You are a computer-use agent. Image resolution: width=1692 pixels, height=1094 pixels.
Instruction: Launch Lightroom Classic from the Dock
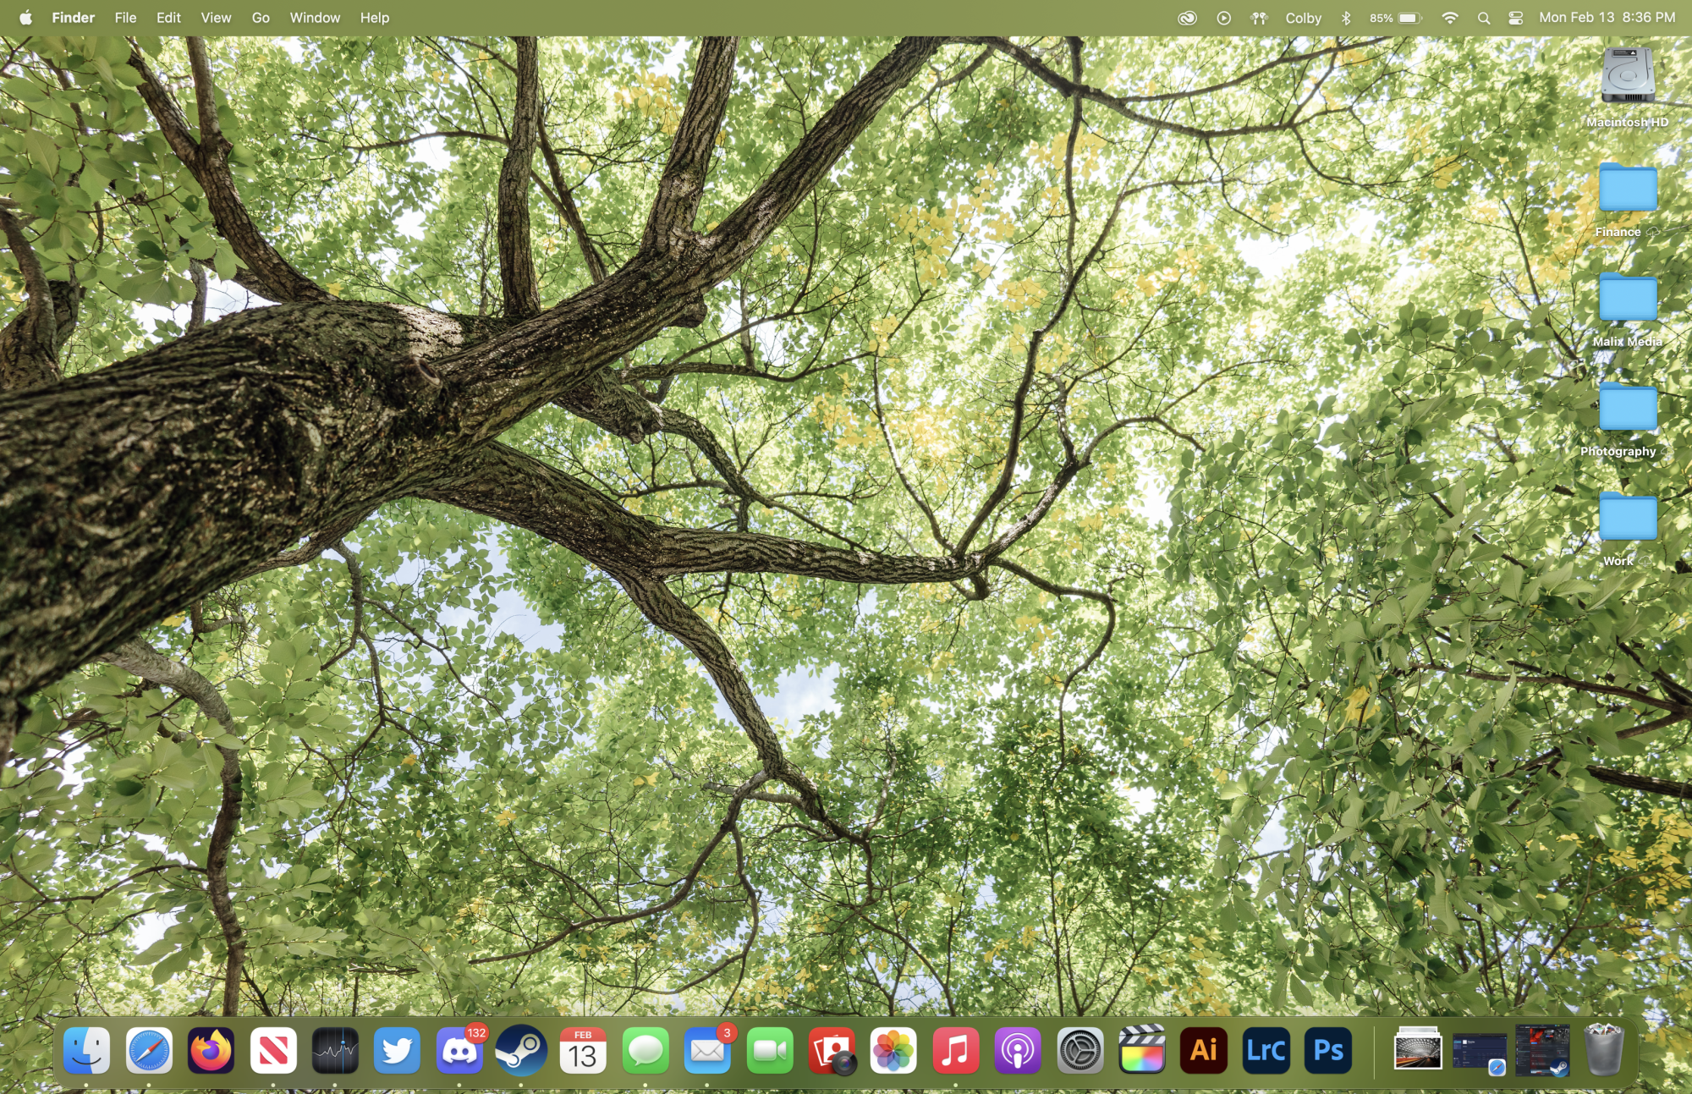point(1266,1052)
